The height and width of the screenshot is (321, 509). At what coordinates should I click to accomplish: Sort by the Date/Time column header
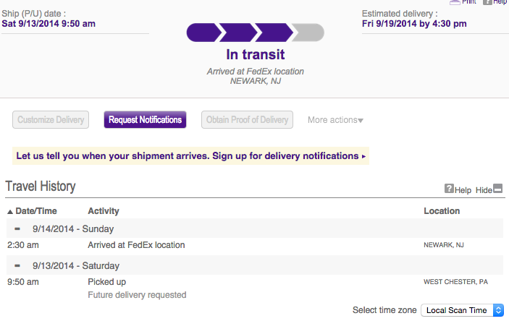click(x=35, y=211)
